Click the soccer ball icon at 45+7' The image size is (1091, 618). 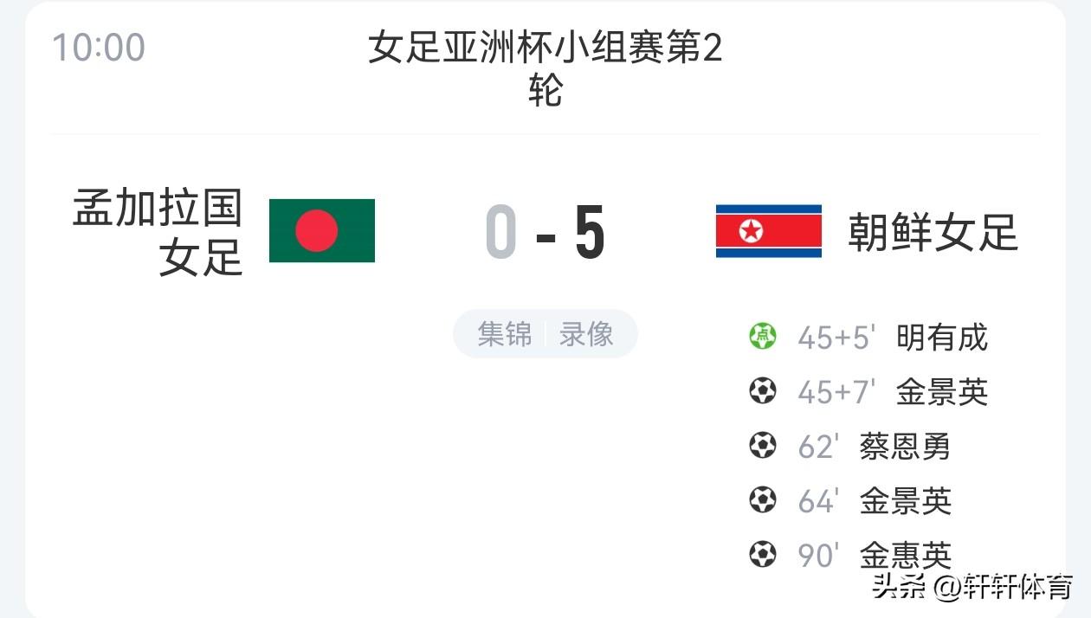[763, 391]
